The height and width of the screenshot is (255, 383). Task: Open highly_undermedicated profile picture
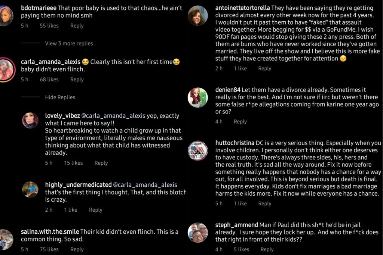click(30, 189)
